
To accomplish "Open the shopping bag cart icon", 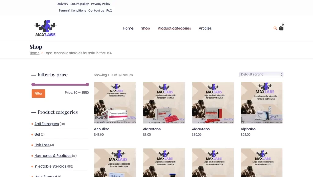I will click(281, 28).
